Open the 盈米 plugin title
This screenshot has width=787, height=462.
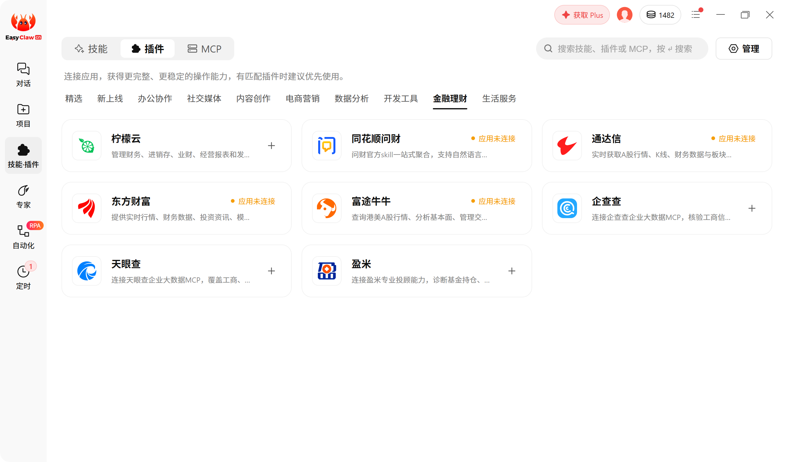pos(361,264)
